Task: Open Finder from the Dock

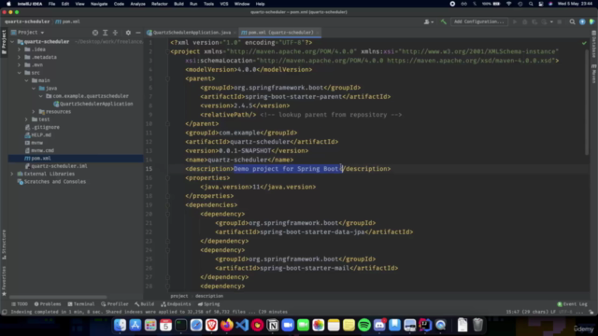Action: (x=121, y=325)
